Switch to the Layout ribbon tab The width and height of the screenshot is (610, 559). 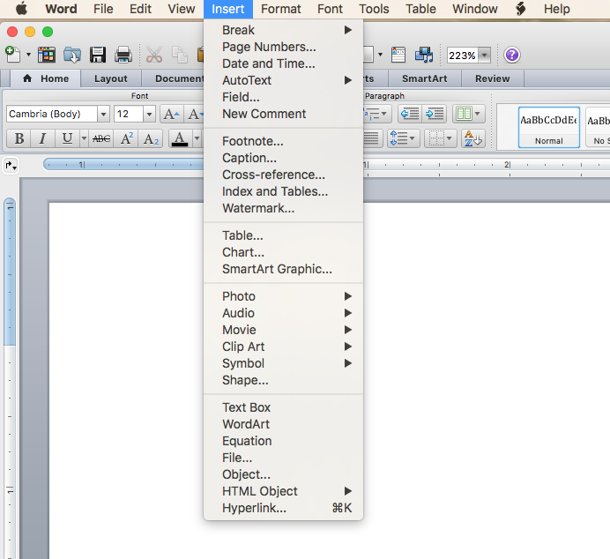(x=111, y=78)
